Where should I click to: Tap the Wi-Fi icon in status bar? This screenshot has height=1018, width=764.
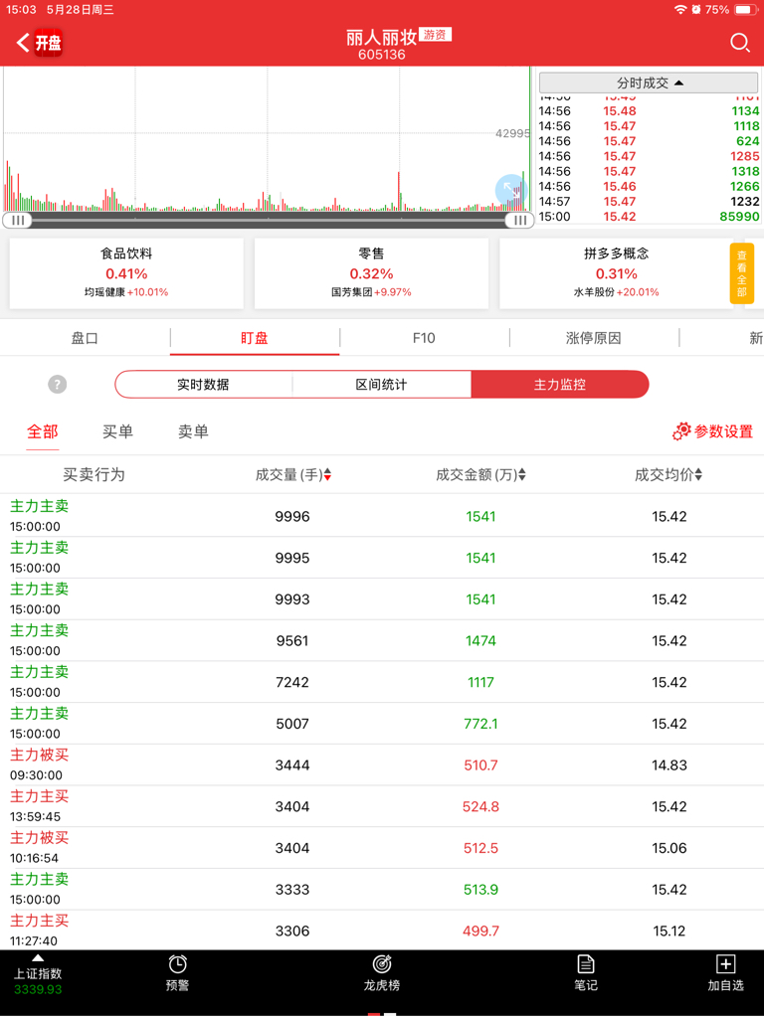click(680, 10)
